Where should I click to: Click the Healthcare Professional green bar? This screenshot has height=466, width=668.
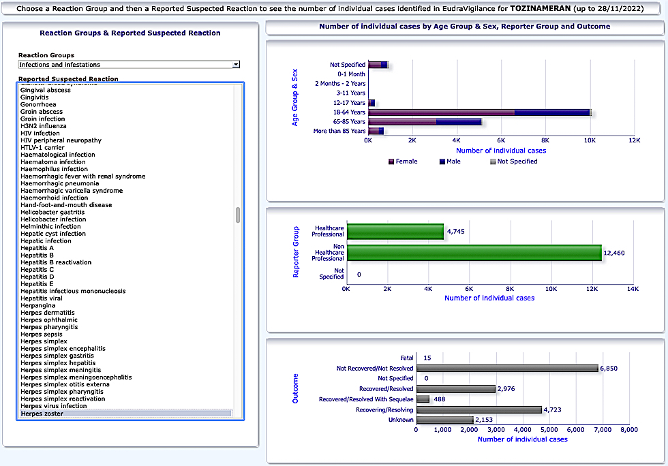395,231
